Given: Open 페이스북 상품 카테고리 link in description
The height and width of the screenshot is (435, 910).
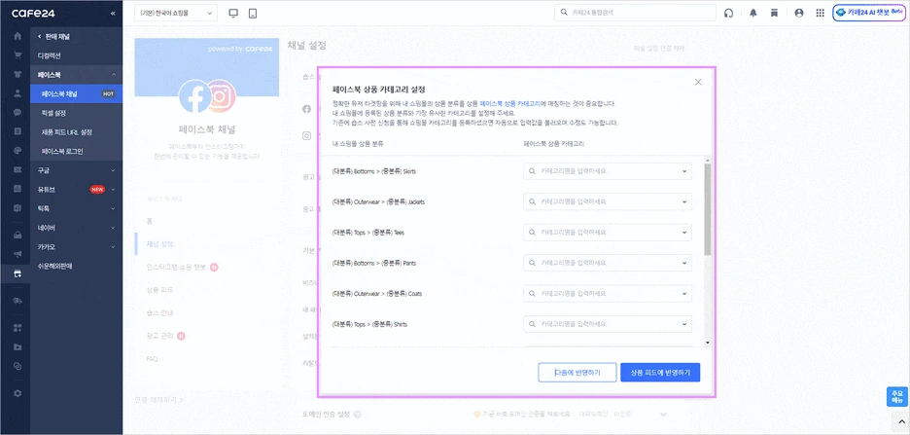Looking at the screenshot, I should point(510,103).
